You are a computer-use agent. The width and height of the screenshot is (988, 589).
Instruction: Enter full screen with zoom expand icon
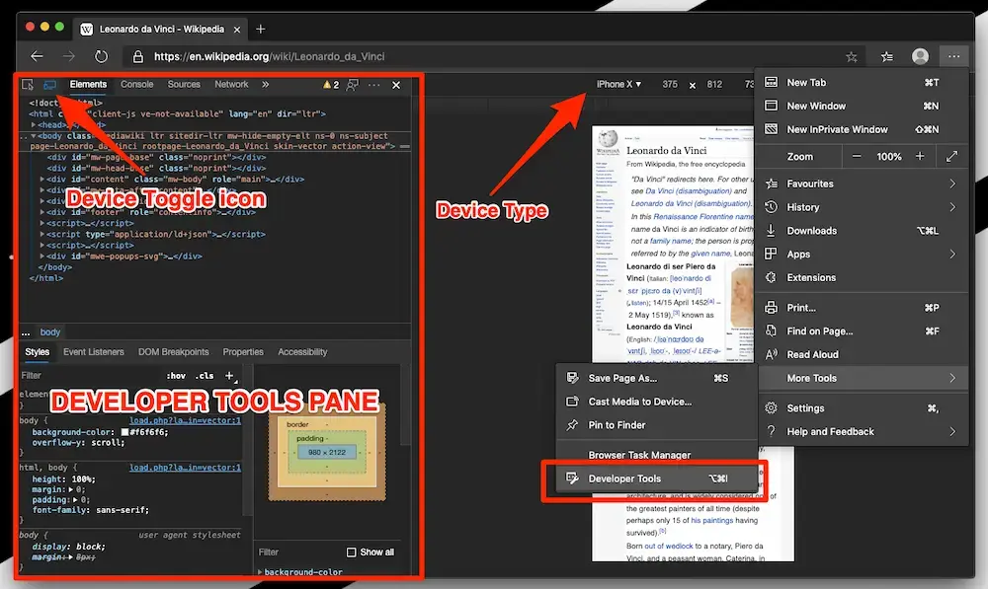pyautogui.click(x=951, y=157)
